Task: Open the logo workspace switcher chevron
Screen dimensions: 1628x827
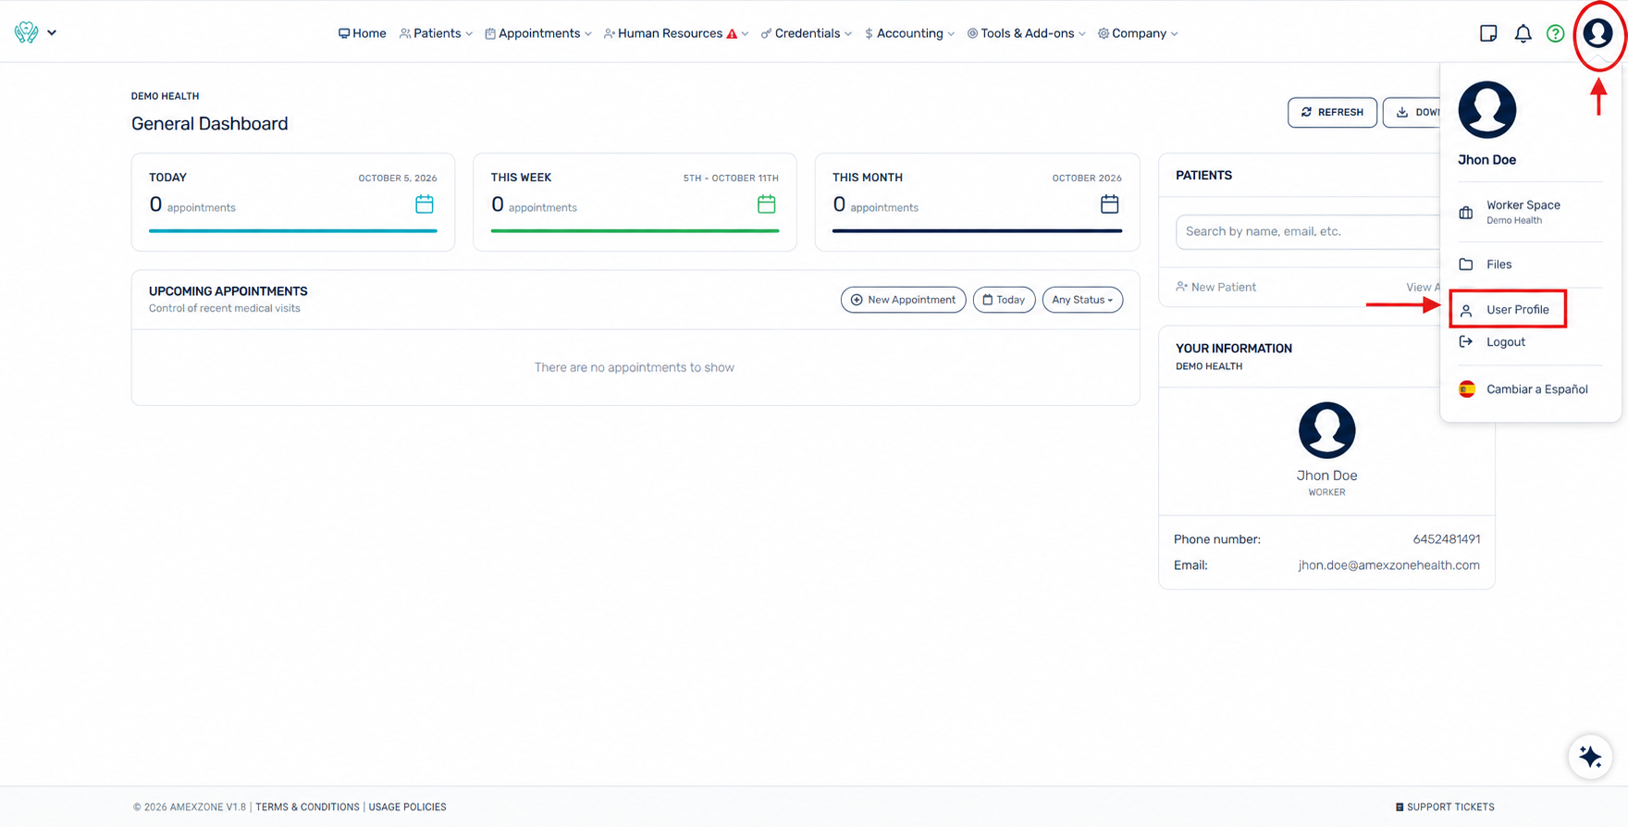Action: click(x=52, y=32)
